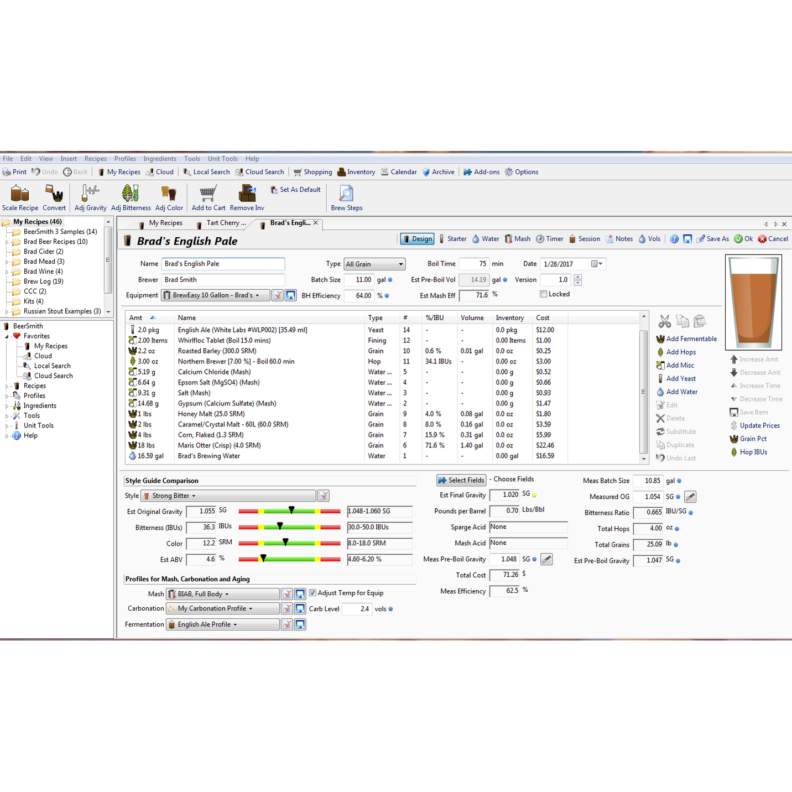
Task: Click the Mash button in recipe toolbar
Action: click(x=517, y=239)
